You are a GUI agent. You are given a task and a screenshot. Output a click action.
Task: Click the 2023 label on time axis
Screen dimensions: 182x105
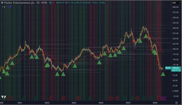tap(74, 103)
